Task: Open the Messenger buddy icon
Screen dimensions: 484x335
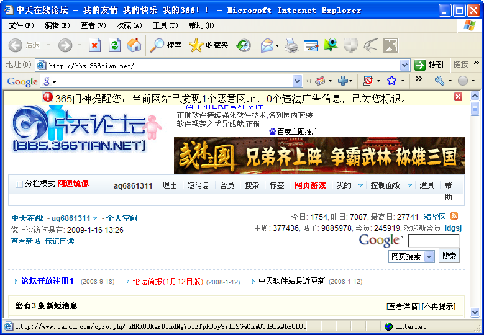Action: 331,45
